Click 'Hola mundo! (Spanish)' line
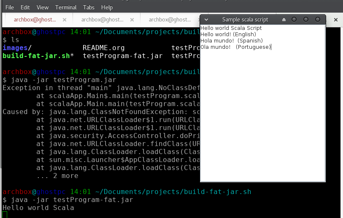The image size is (343, 218). pyautogui.click(x=232, y=40)
